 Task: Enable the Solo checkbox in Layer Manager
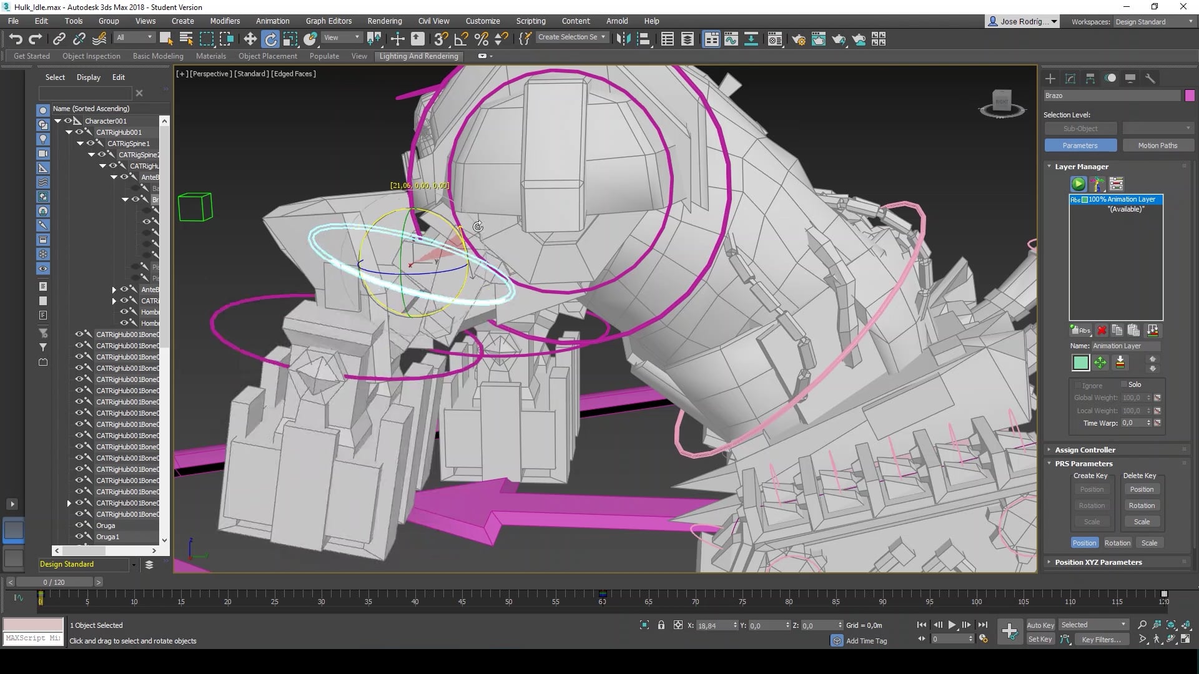pos(1124,384)
